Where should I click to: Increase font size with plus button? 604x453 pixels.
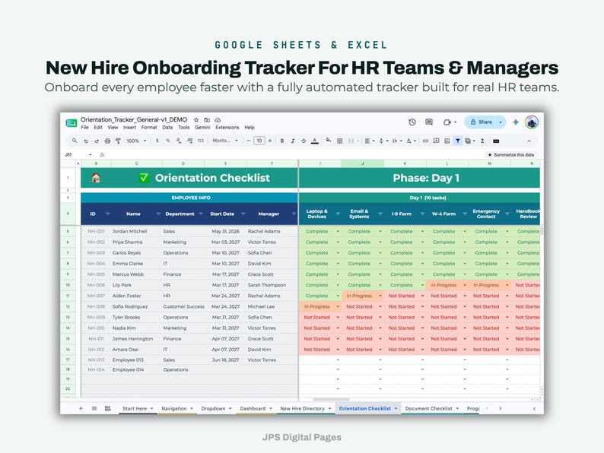click(270, 141)
